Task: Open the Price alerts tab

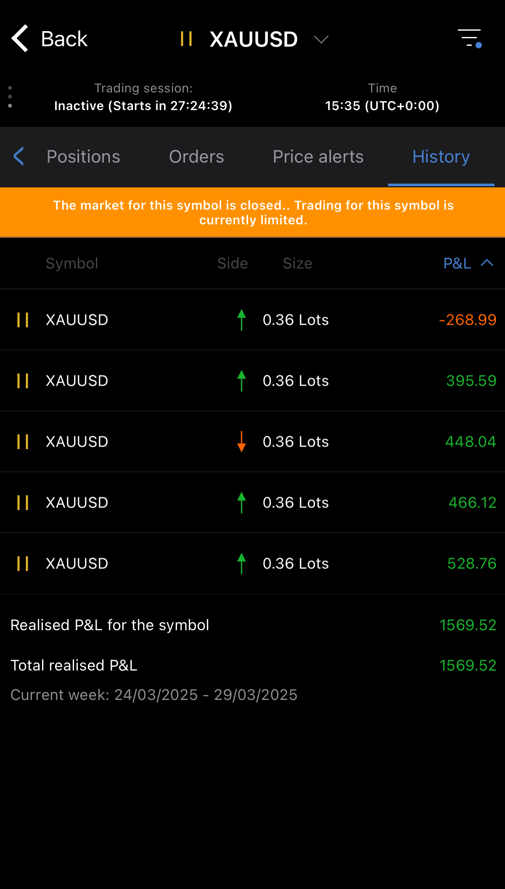Action: point(318,157)
